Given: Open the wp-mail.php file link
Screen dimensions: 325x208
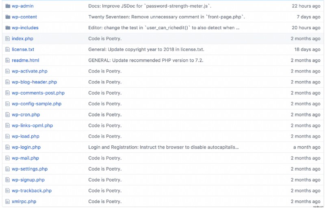Looking at the screenshot, I should point(25,158).
